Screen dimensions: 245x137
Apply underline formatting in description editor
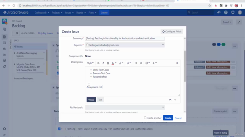click(108, 63)
